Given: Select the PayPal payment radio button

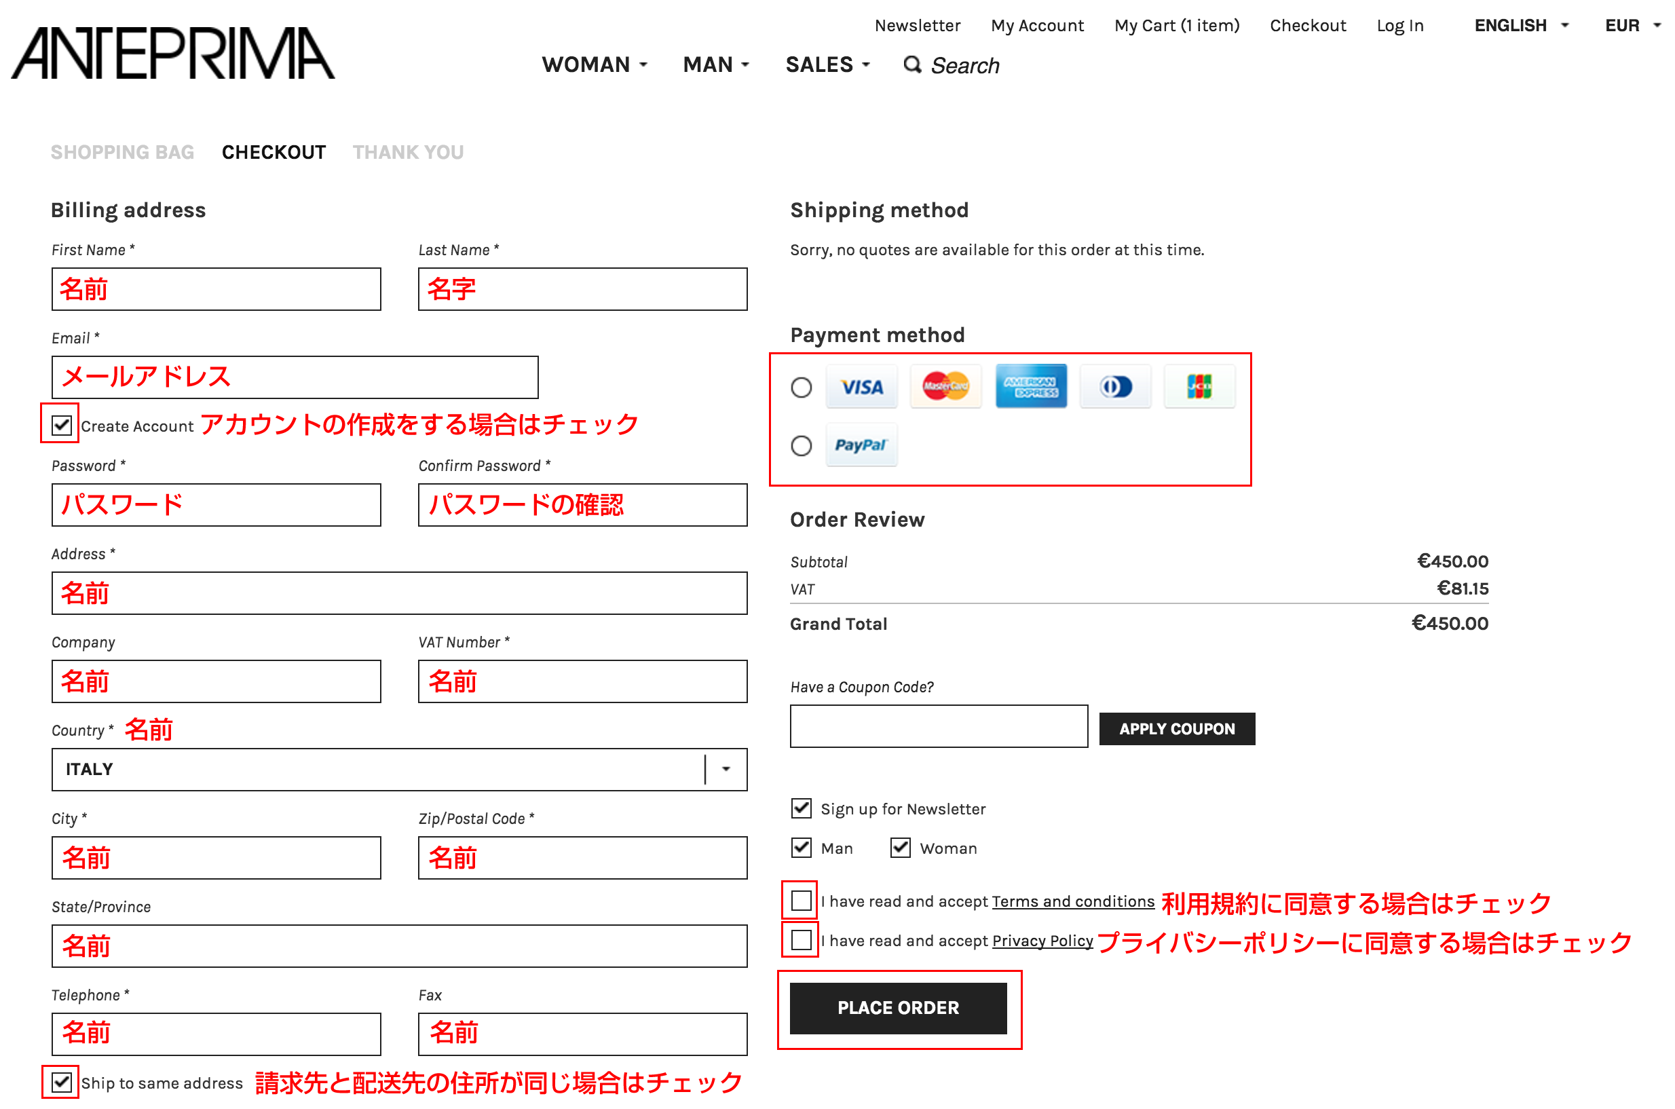Looking at the screenshot, I should [801, 447].
